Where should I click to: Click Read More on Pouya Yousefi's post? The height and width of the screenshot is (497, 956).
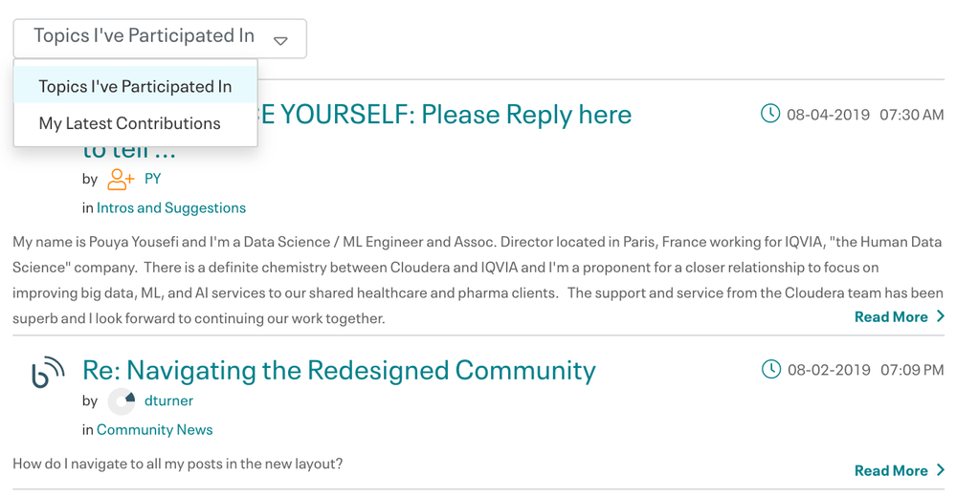pos(891,316)
